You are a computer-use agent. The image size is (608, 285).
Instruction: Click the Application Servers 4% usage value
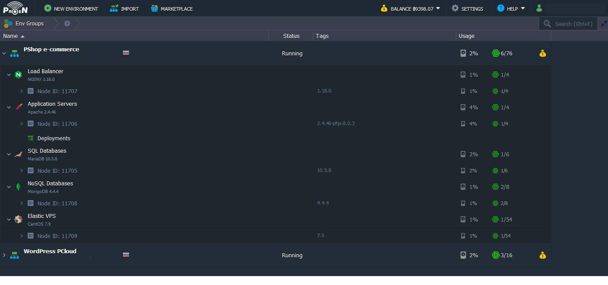pos(474,107)
